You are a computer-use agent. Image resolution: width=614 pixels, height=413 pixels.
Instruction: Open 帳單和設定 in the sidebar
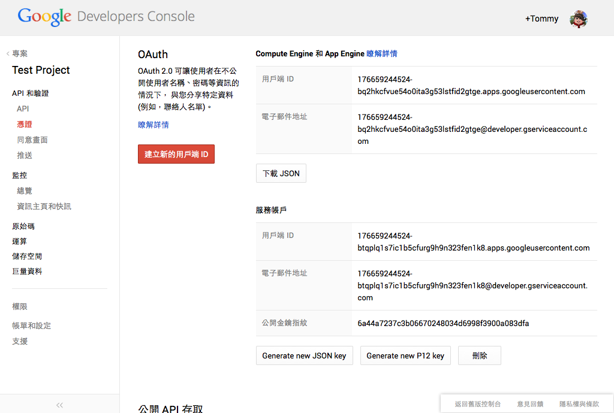pos(31,325)
